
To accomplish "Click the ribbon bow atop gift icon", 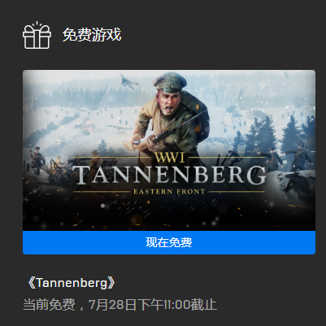I will coord(37,26).
